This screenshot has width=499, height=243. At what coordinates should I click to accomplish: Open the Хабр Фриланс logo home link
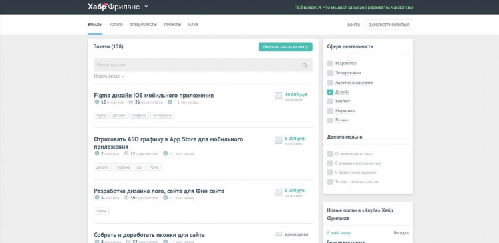pyautogui.click(x=114, y=7)
